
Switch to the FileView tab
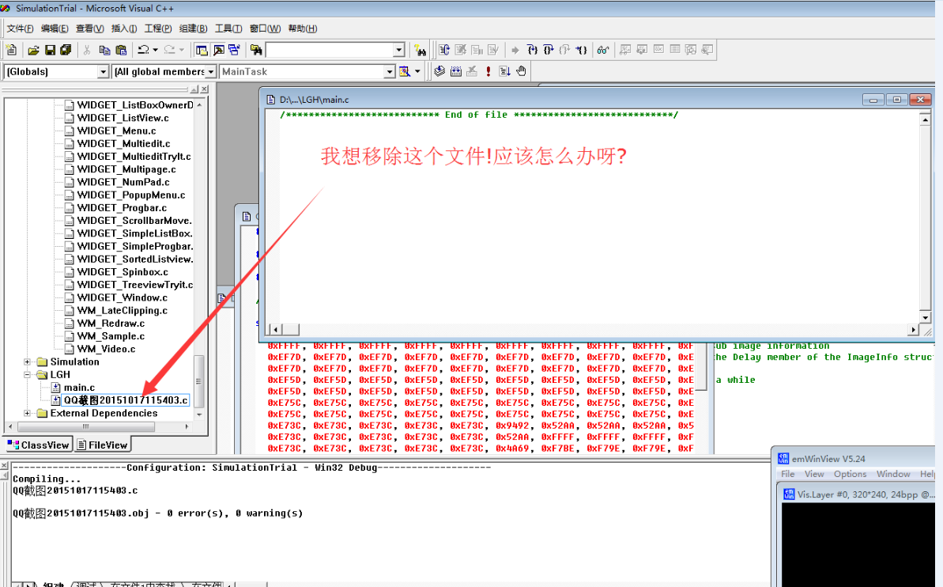click(102, 445)
